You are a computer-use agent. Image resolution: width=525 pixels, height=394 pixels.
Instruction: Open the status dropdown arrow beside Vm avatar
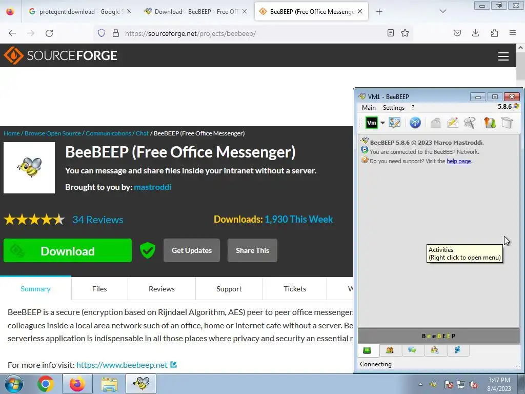(382, 123)
